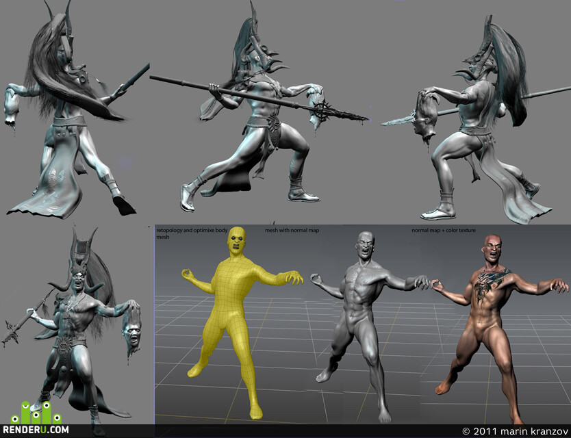571x438 pixels.
Task: Click the 'normal map + color texture' label
Action: coord(444,230)
